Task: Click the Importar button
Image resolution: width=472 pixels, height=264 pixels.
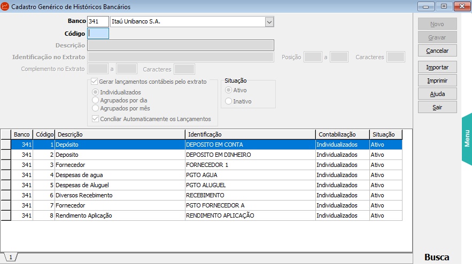Action: click(x=437, y=68)
